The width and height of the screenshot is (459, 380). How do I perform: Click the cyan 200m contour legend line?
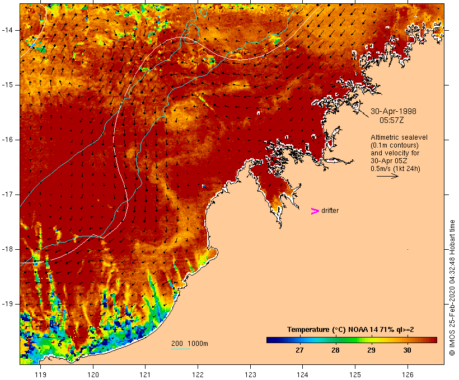point(181,349)
